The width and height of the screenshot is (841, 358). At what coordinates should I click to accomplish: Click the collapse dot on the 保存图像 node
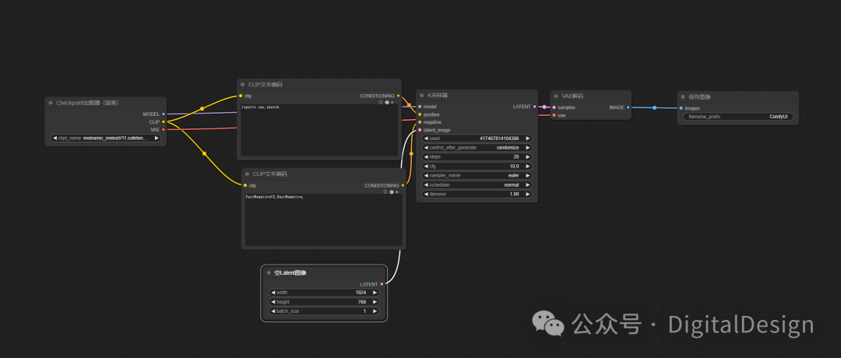click(683, 97)
